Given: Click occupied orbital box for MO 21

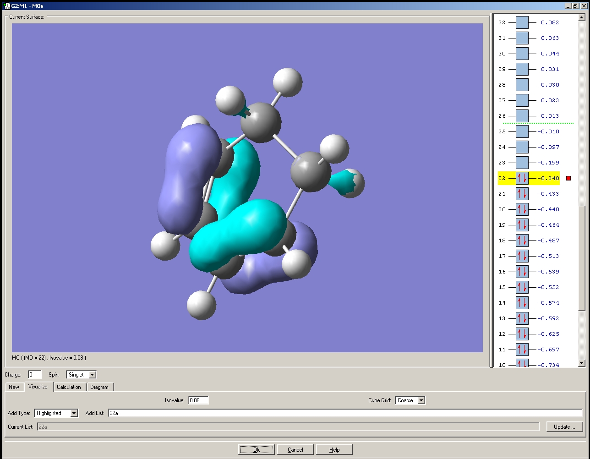Looking at the screenshot, I should 522,194.
